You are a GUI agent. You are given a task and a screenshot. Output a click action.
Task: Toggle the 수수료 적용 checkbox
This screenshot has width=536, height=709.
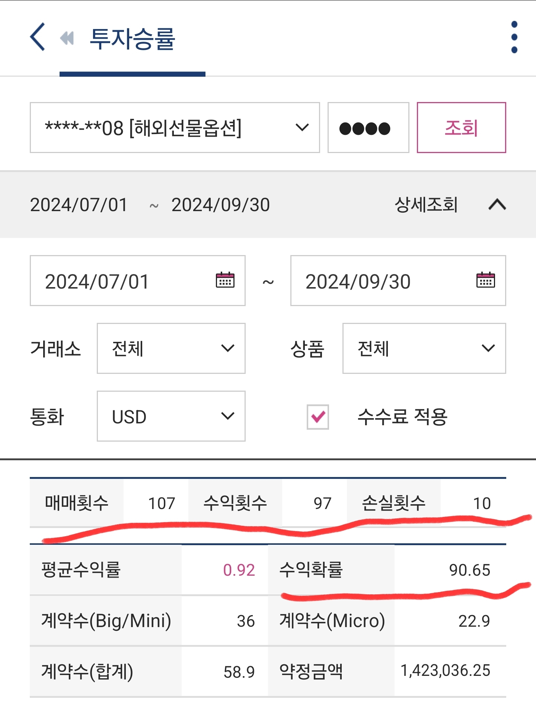point(318,417)
